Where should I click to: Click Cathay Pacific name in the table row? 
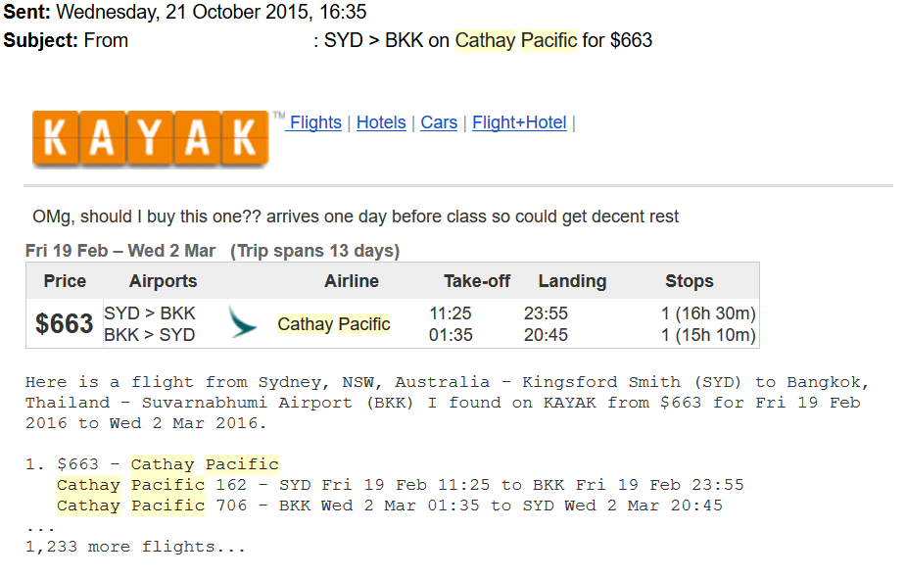[334, 324]
